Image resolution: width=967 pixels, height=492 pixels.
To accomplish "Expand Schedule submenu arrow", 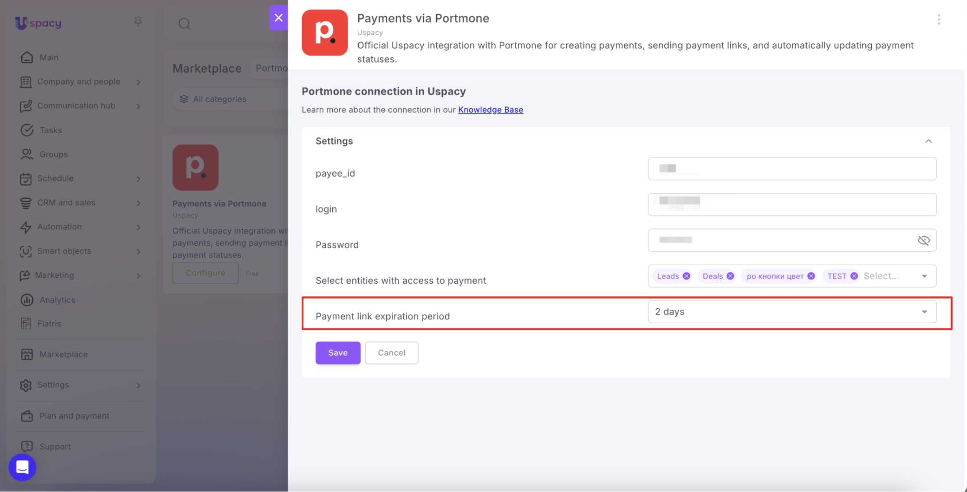I will 138,179.
